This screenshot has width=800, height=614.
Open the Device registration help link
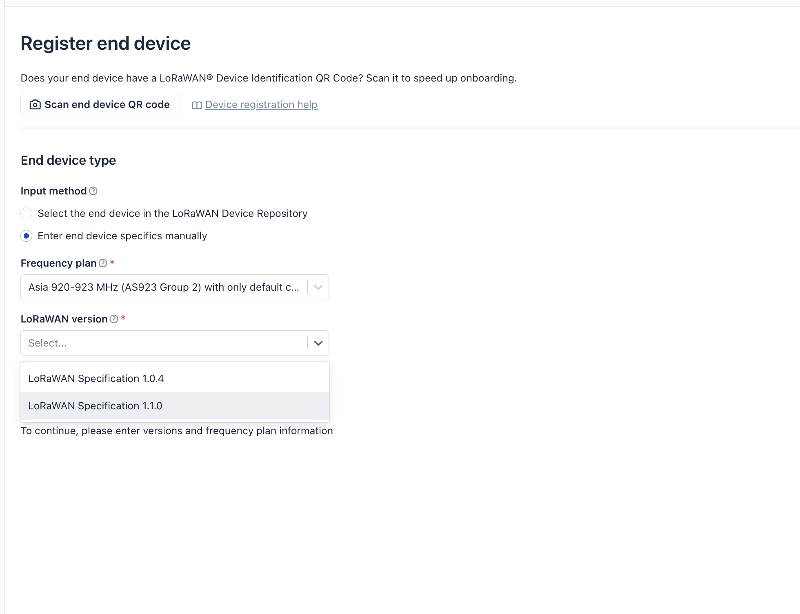click(x=261, y=105)
